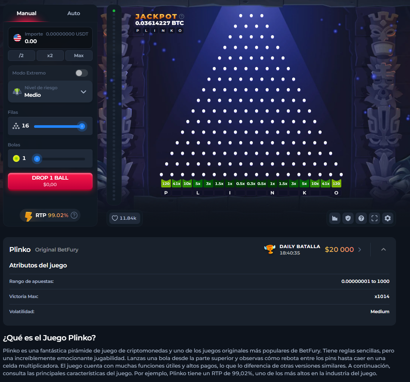Enter fullscreen mode with the brackets icon
410x382 pixels.
point(374,218)
